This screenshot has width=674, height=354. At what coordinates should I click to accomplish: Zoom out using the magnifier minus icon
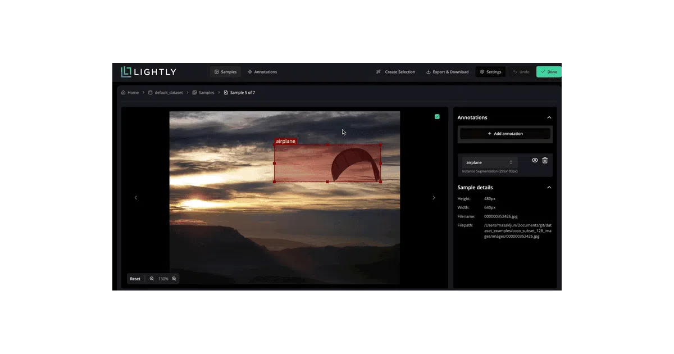click(152, 279)
